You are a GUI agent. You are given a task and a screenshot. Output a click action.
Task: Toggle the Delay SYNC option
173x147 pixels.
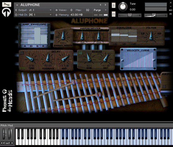pos(23,68)
